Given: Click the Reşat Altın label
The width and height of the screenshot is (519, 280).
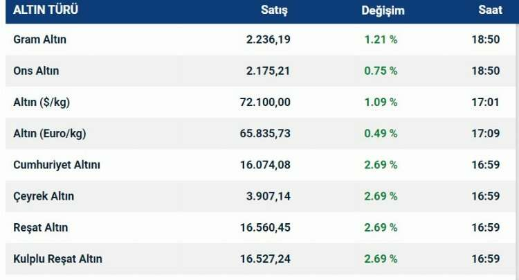Looking at the screenshot, I should pos(41,227).
